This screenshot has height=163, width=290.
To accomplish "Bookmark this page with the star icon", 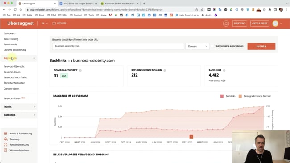I will (202, 10).
